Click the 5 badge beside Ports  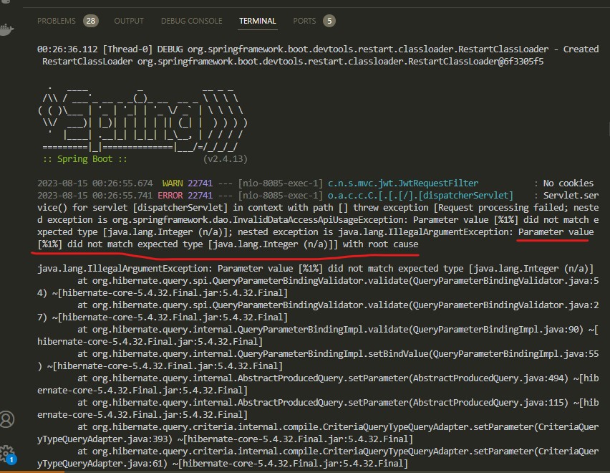pos(329,21)
